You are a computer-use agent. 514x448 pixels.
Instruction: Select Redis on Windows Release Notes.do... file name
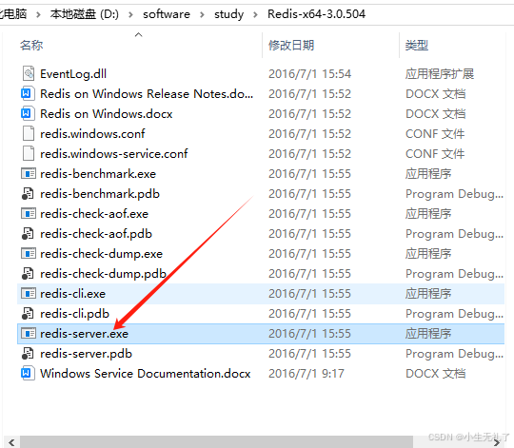pos(147,94)
